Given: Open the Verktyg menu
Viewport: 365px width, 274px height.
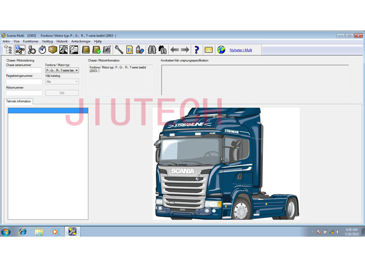Looking at the screenshot, I should coord(47,41).
